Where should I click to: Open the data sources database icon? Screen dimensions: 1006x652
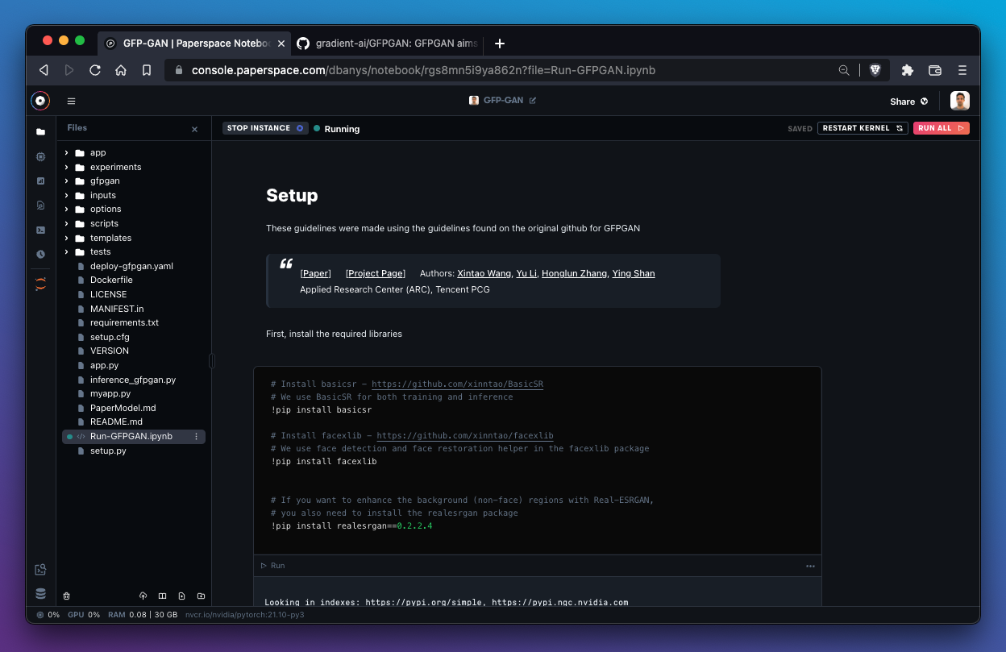40,594
